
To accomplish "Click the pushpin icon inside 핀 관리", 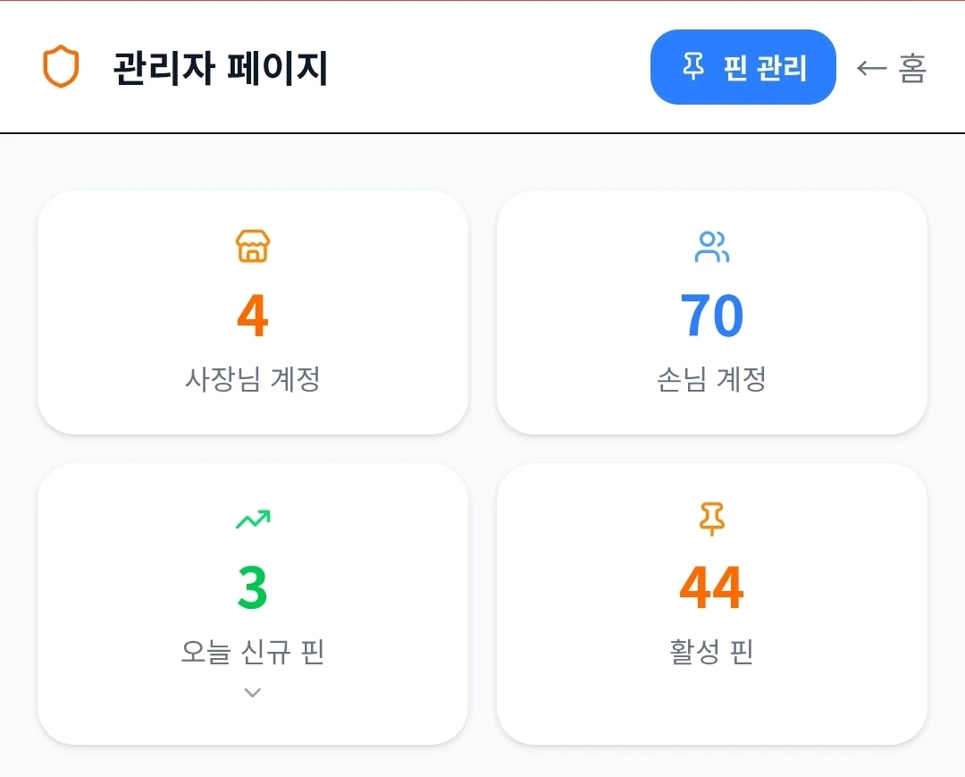I will pyautogui.click(x=693, y=66).
